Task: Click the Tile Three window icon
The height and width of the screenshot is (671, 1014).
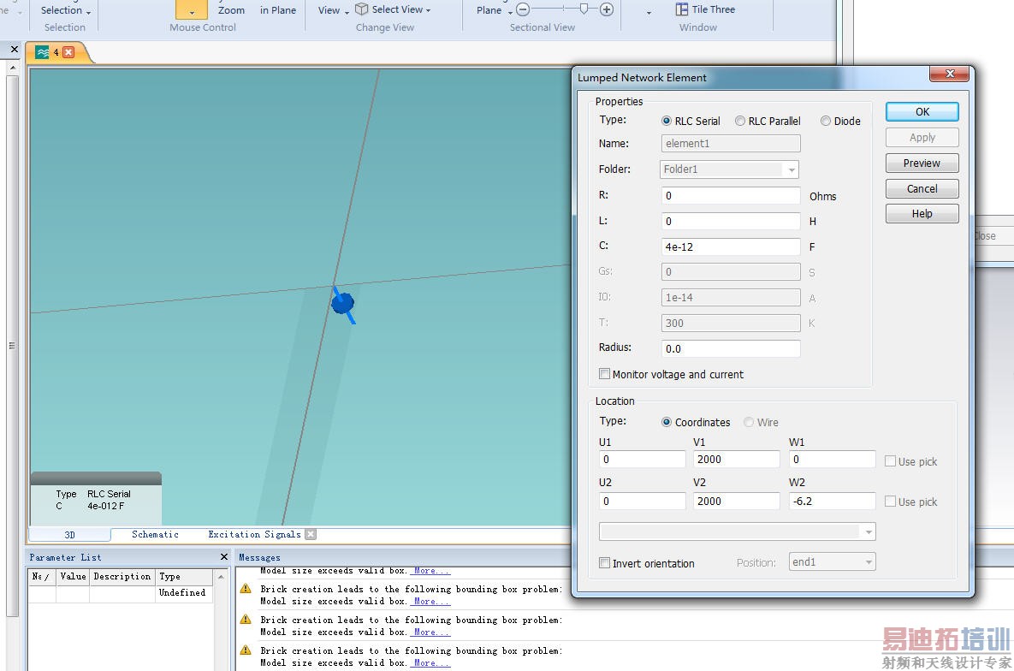Action: tap(682, 9)
